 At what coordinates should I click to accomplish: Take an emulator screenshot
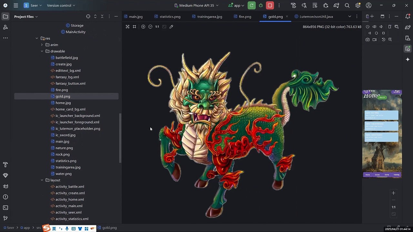368,40
